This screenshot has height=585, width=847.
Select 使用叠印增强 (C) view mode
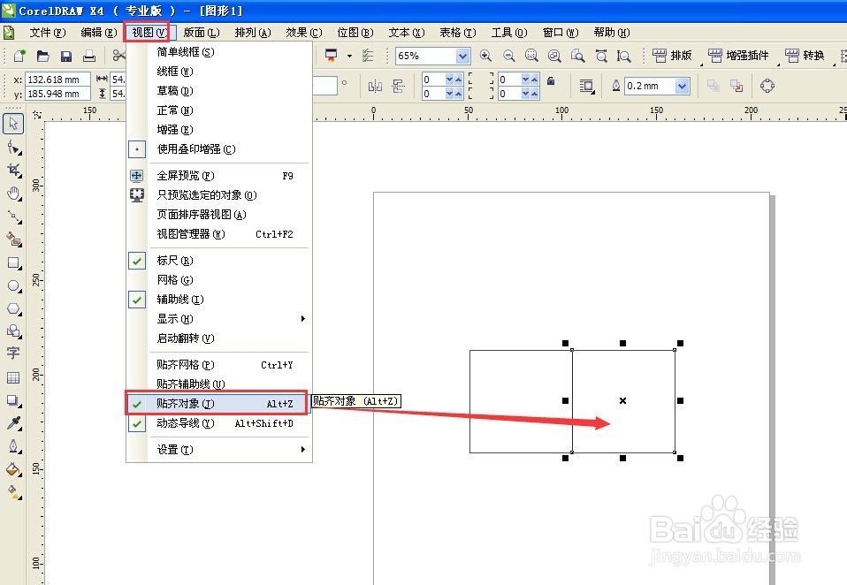218,149
